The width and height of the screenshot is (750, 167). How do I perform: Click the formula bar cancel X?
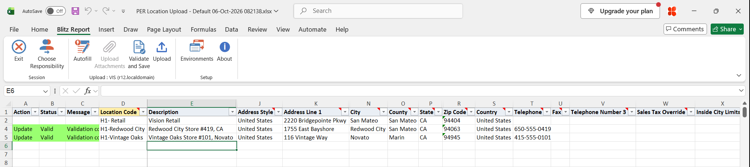pos(65,91)
